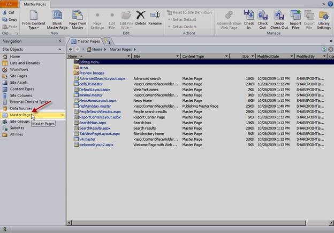Click Publishing Master Page content type cell
This screenshot has height=233, width=334.
point(200,106)
